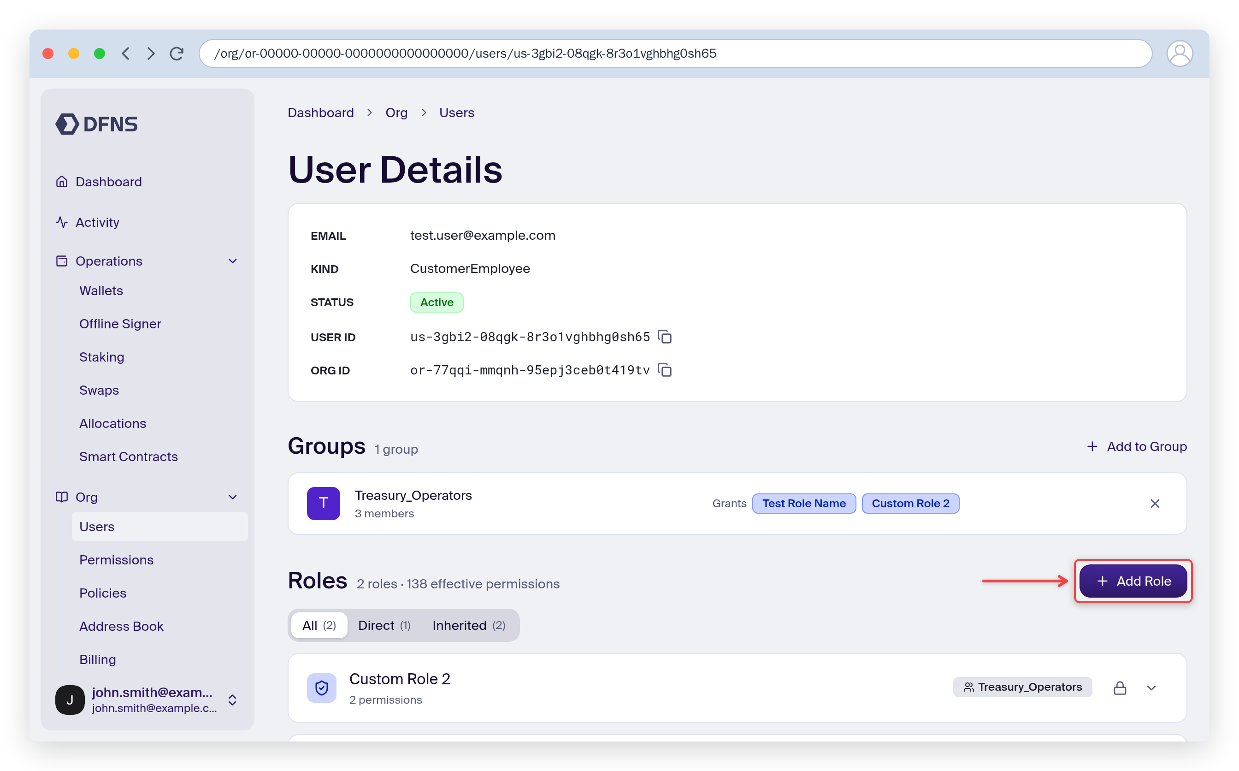Viewport: 1239px width, 771px height.
Task: Switch to Direct roles tab
Action: point(384,625)
